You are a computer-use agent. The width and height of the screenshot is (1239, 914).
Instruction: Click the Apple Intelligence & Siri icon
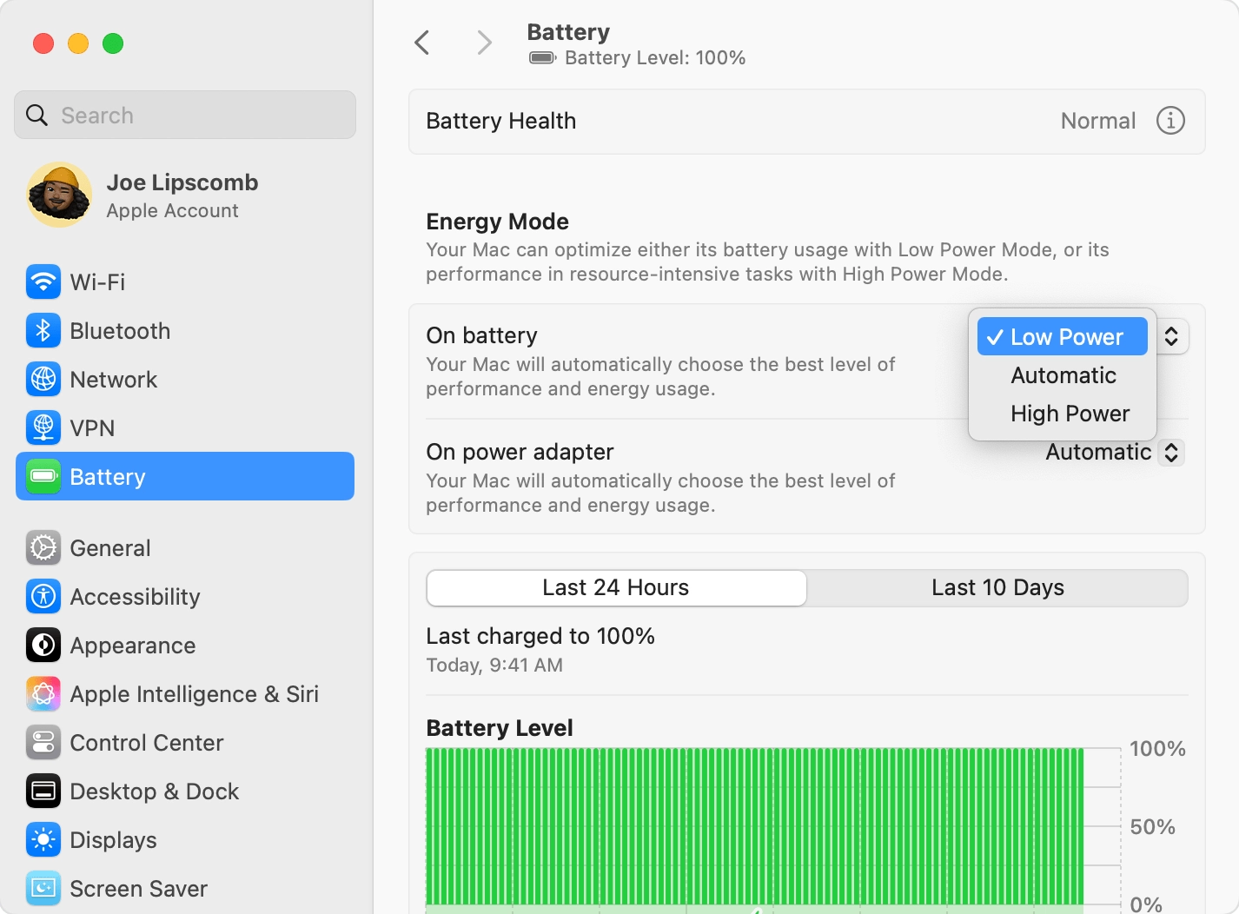click(x=43, y=693)
